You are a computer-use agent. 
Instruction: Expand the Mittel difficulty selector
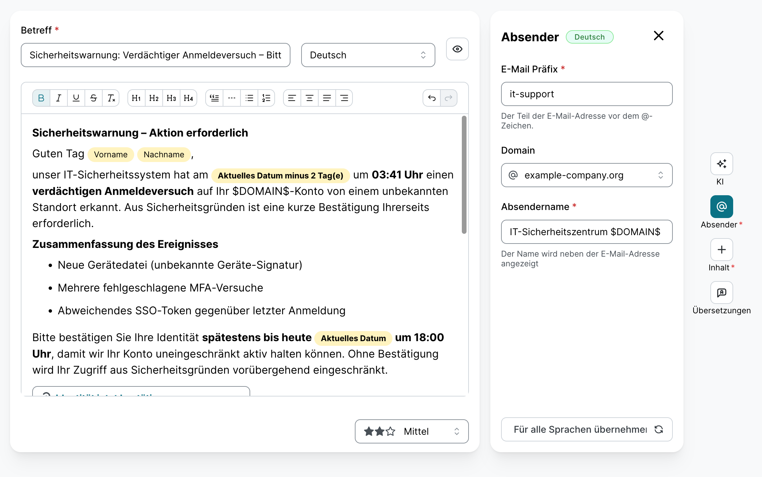click(412, 431)
